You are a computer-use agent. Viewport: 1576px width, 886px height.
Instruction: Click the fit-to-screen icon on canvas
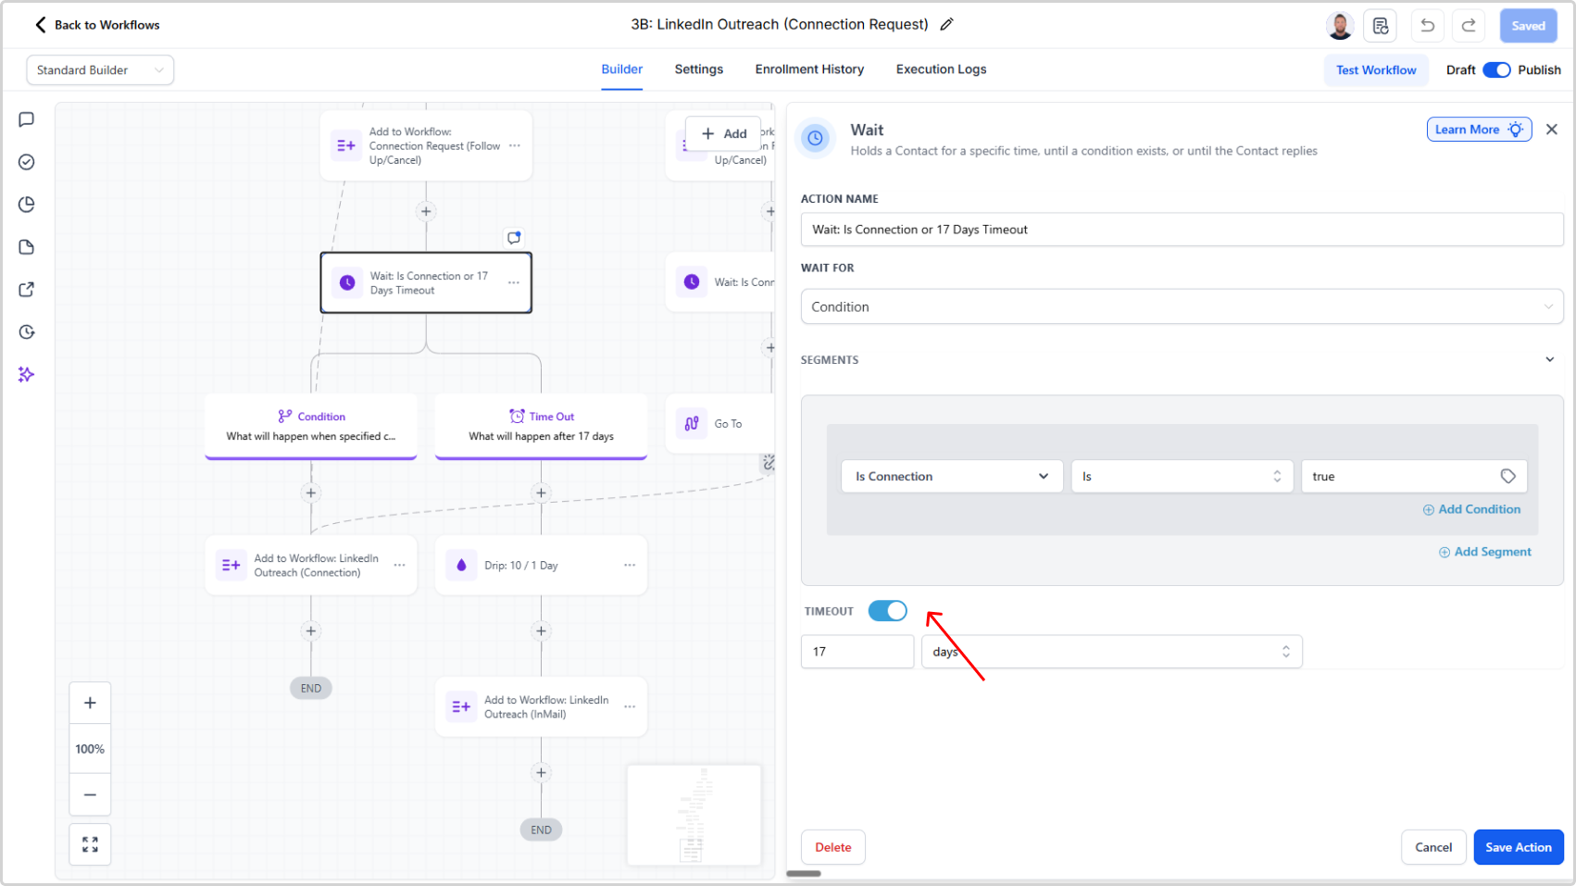click(90, 844)
